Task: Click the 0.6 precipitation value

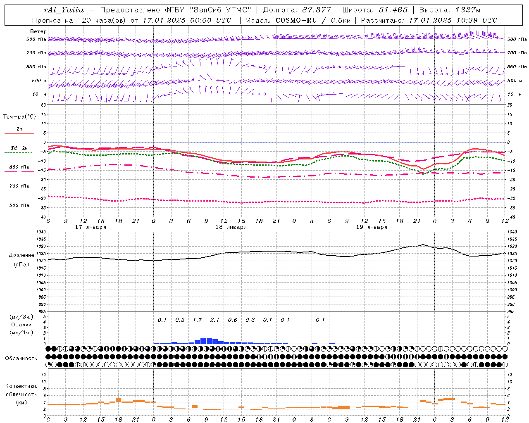Action: click(233, 320)
